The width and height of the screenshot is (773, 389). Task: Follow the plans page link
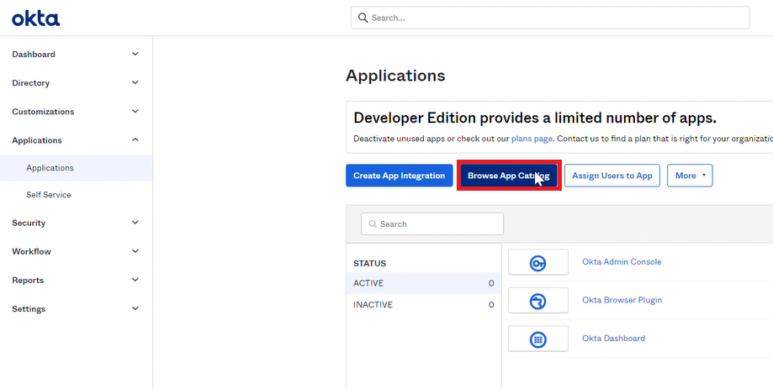click(532, 139)
